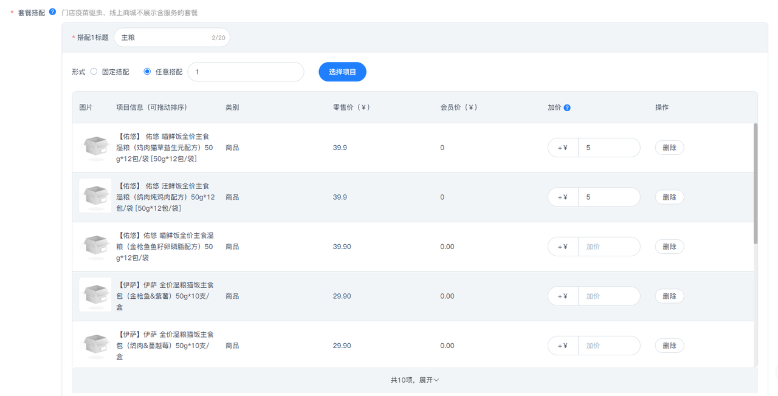Delete the 鸡肉猫草益生元配方 product row
Viewport: 778px width, 396px height.
tap(669, 148)
